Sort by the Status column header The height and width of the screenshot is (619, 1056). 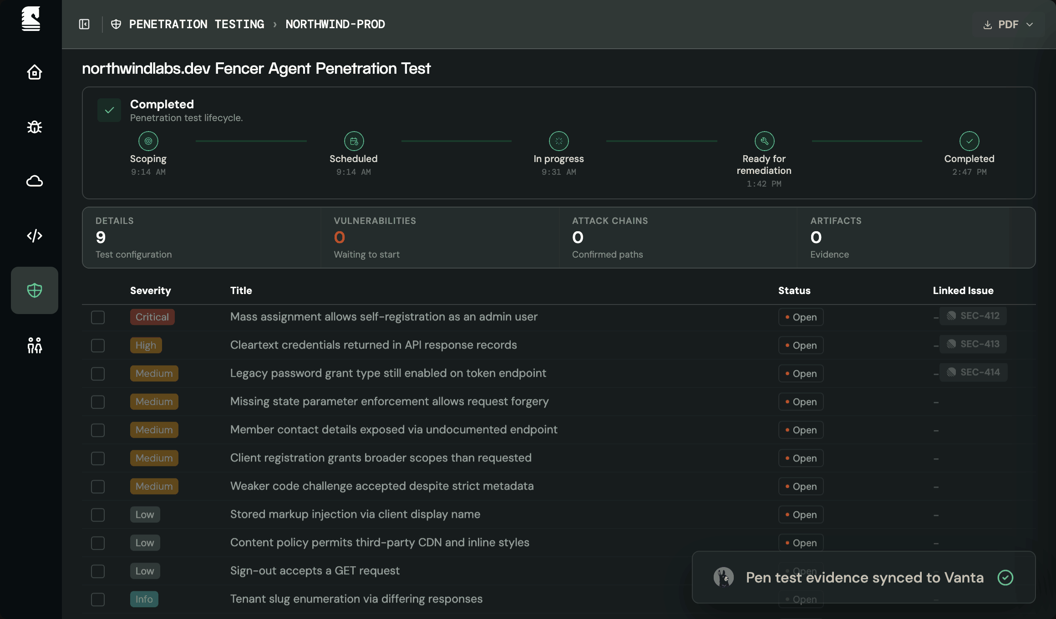click(794, 290)
